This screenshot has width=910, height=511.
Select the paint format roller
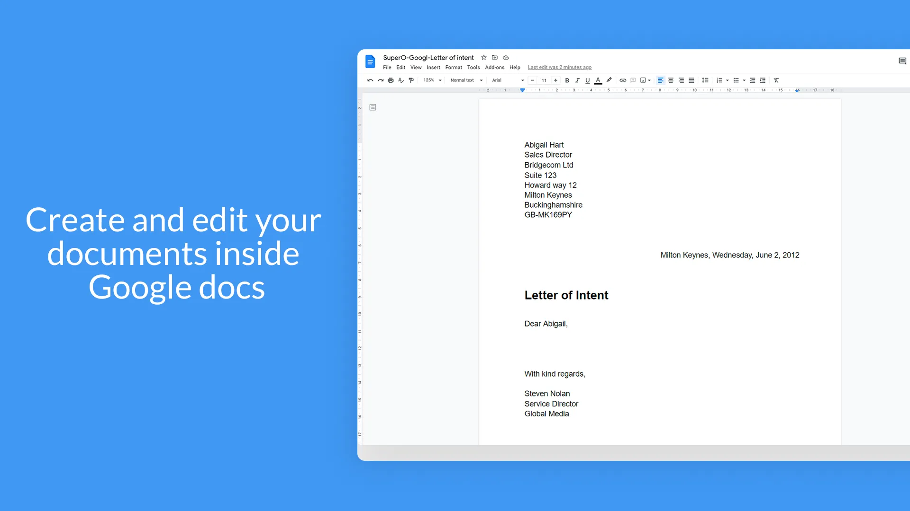(x=411, y=80)
